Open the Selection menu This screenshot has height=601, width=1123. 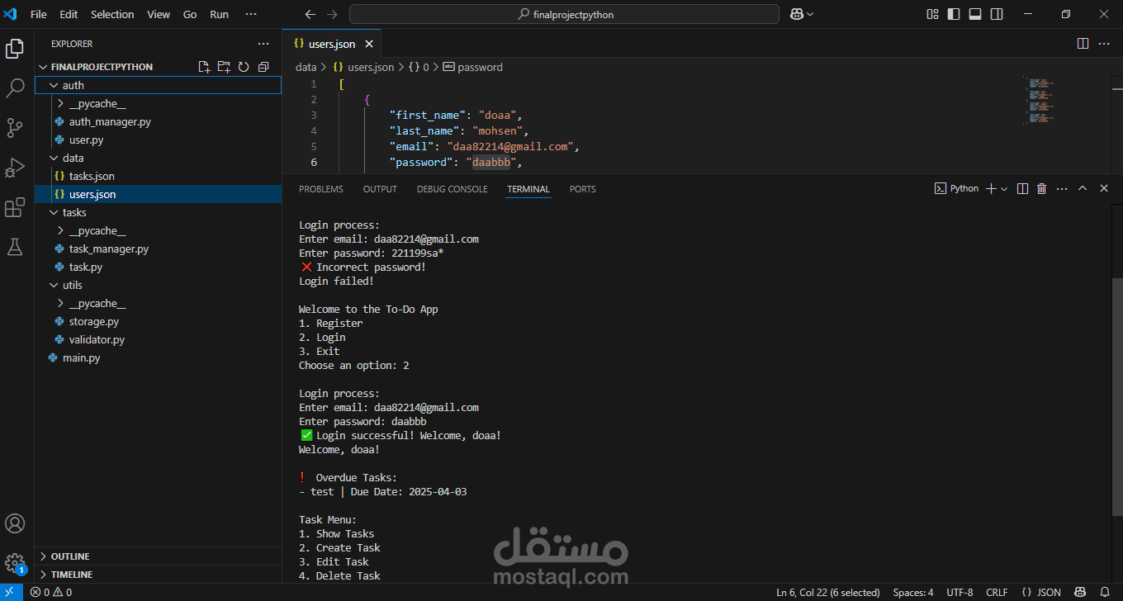point(112,14)
